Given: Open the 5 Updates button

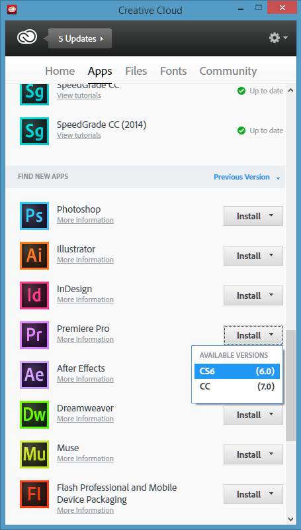Looking at the screenshot, I should point(80,38).
